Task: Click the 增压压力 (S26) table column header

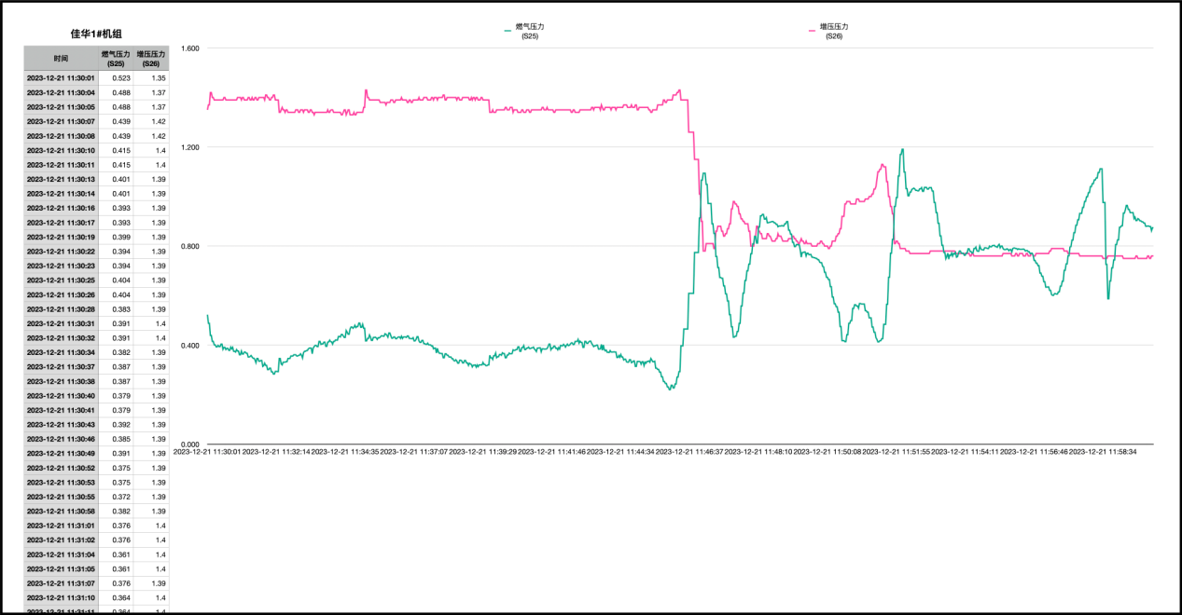Action: pyautogui.click(x=151, y=58)
